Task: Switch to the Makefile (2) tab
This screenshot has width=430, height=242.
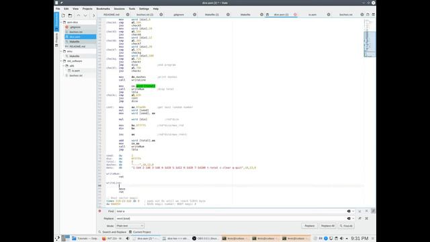Action: click(212, 15)
